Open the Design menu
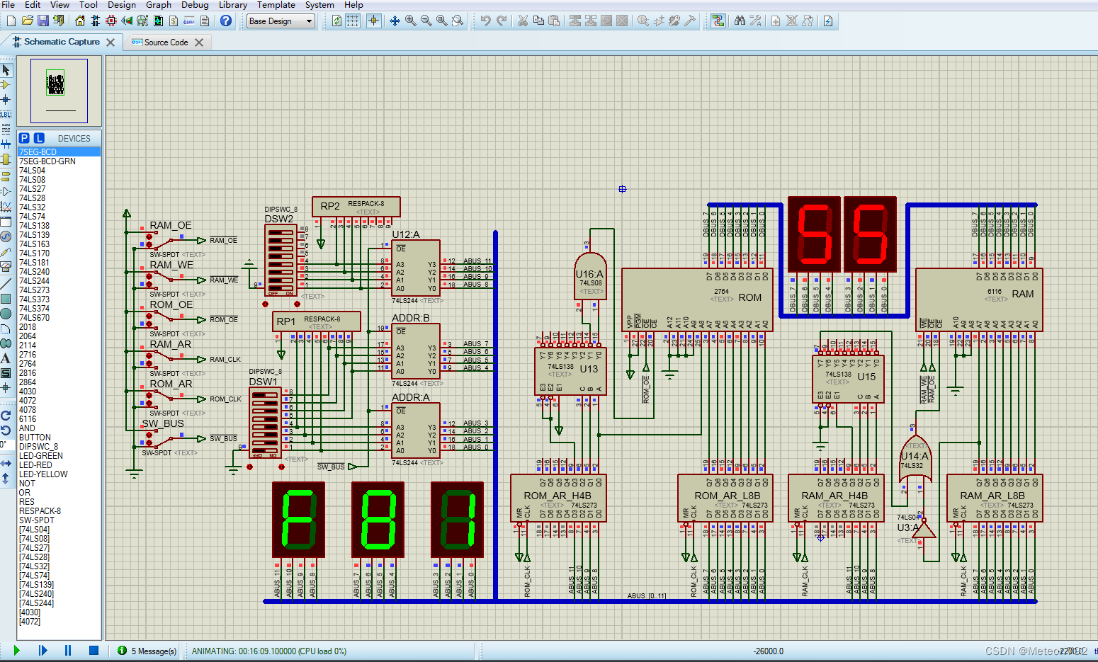 pyautogui.click(x=122, y=5)
